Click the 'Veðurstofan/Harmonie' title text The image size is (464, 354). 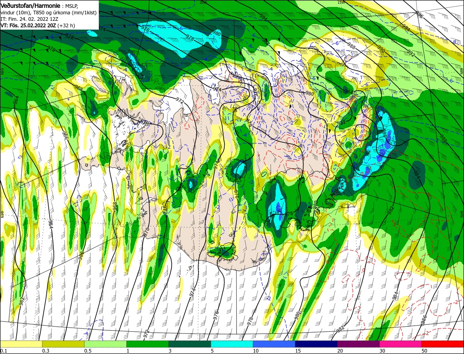coord(31,6)
